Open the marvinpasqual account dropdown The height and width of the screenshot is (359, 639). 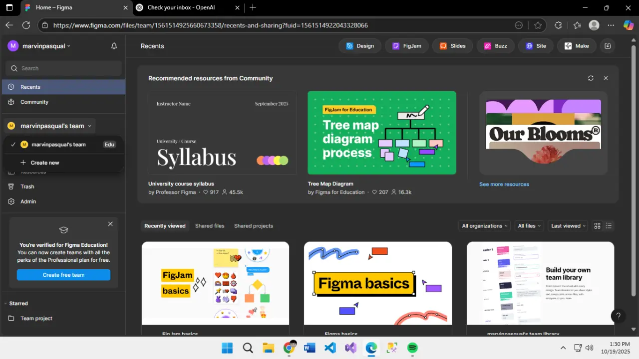39,46
